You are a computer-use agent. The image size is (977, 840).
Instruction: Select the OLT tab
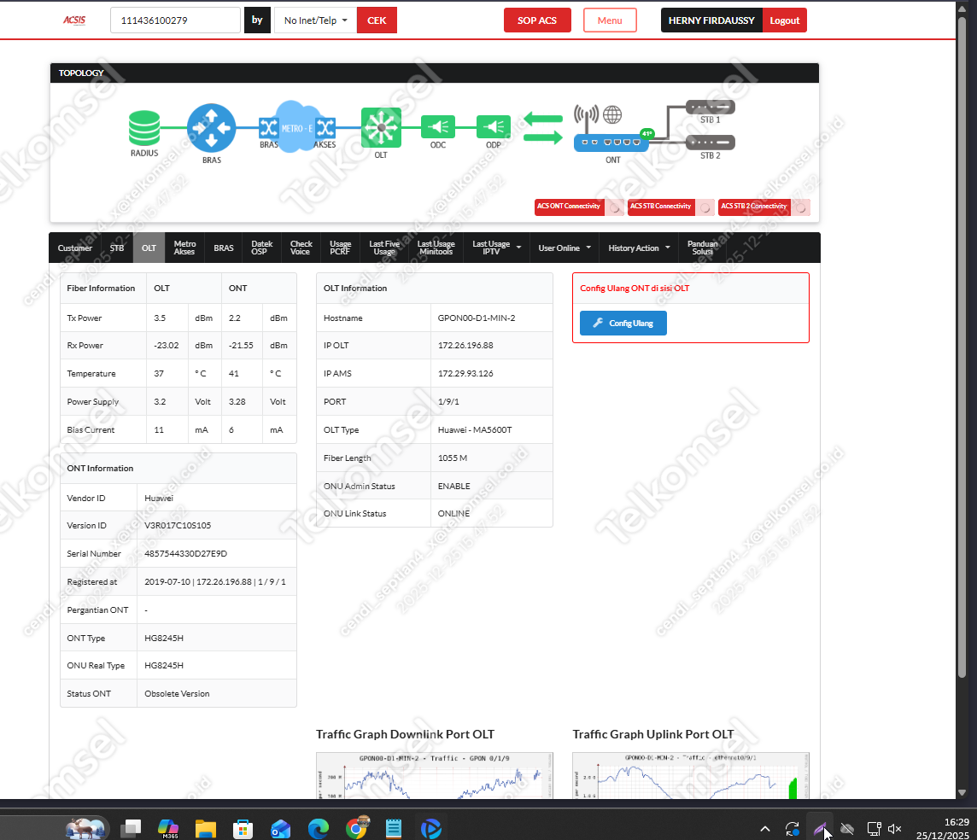149,248
